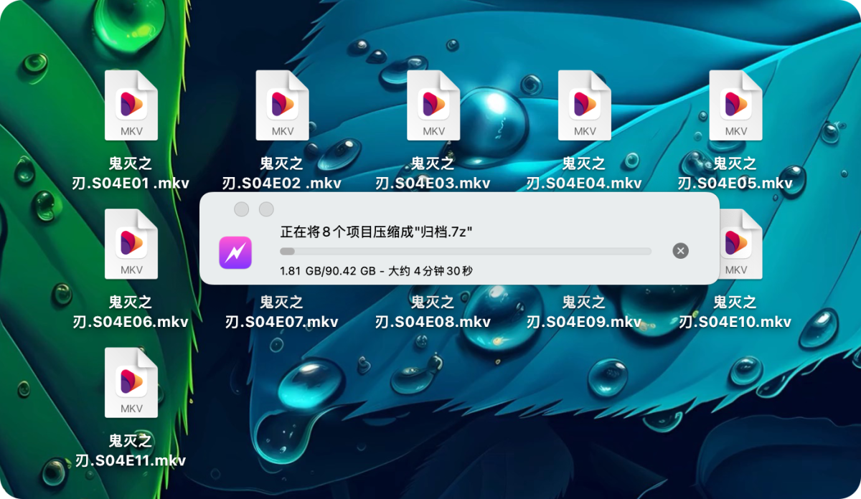This screenshot has width=861, height=499.
Task: Select the 鬼灭之刃.S04E05.mkv file icon
Action: [736, 105]
